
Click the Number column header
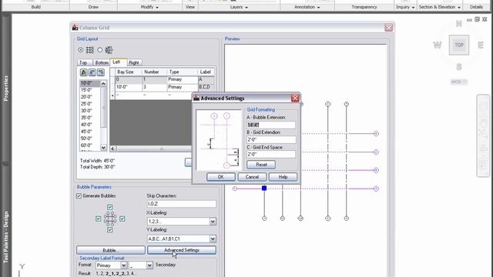point(154,72)
